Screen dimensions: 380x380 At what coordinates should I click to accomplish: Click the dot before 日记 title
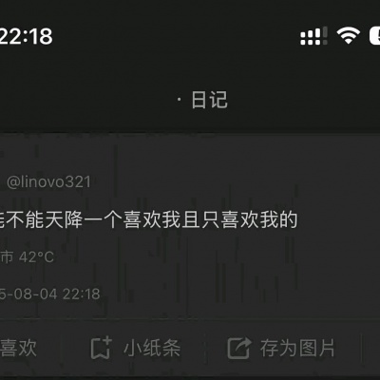tap(180, 100)
